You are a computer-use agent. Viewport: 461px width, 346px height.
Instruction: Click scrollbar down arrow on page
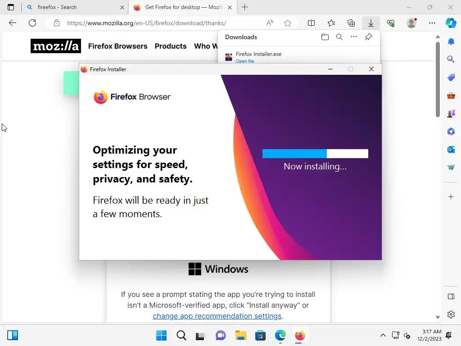[x=438, y=318]
